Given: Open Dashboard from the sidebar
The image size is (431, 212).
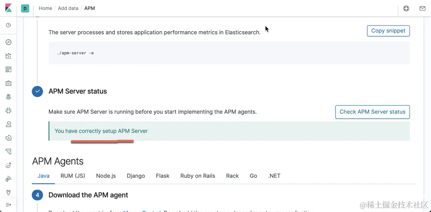Looking at the screenshot, I should click(x=8, y=69).
